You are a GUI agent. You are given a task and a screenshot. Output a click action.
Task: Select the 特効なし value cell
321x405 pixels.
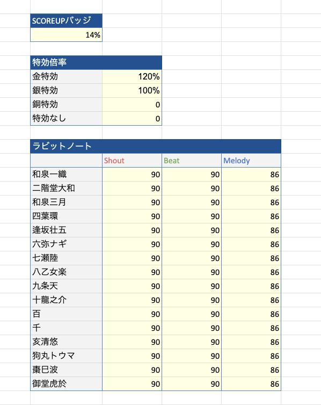click(132, 118)
